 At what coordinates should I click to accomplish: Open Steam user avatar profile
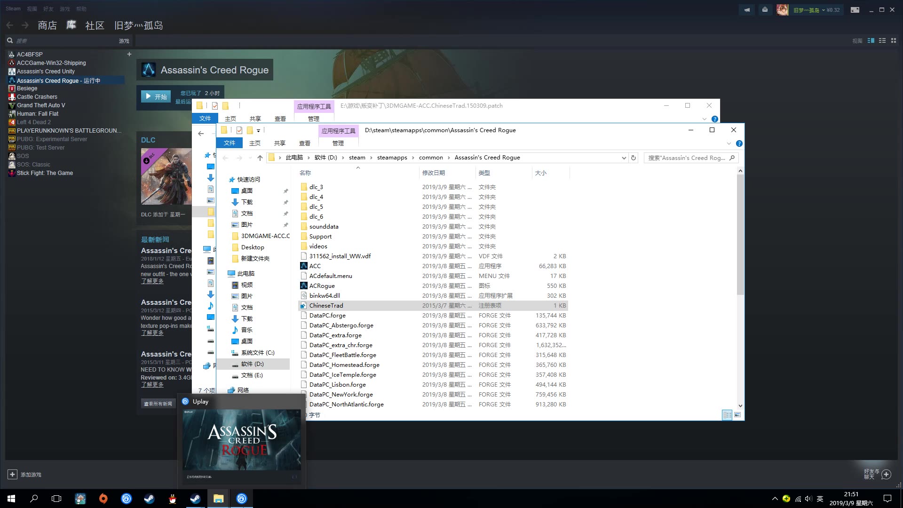coord(782,10)
